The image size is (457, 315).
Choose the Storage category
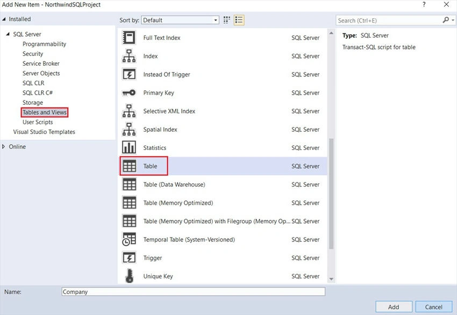tap(33, 103)
